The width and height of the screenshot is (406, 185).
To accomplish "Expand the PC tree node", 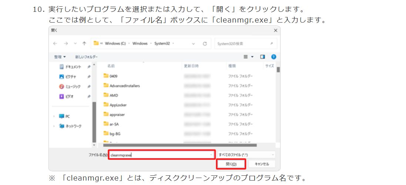I will (54, 117).
